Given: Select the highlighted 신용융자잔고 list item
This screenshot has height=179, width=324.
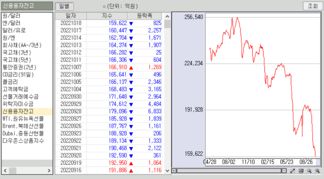Looking at the screenshot, I should pos(27,112).
